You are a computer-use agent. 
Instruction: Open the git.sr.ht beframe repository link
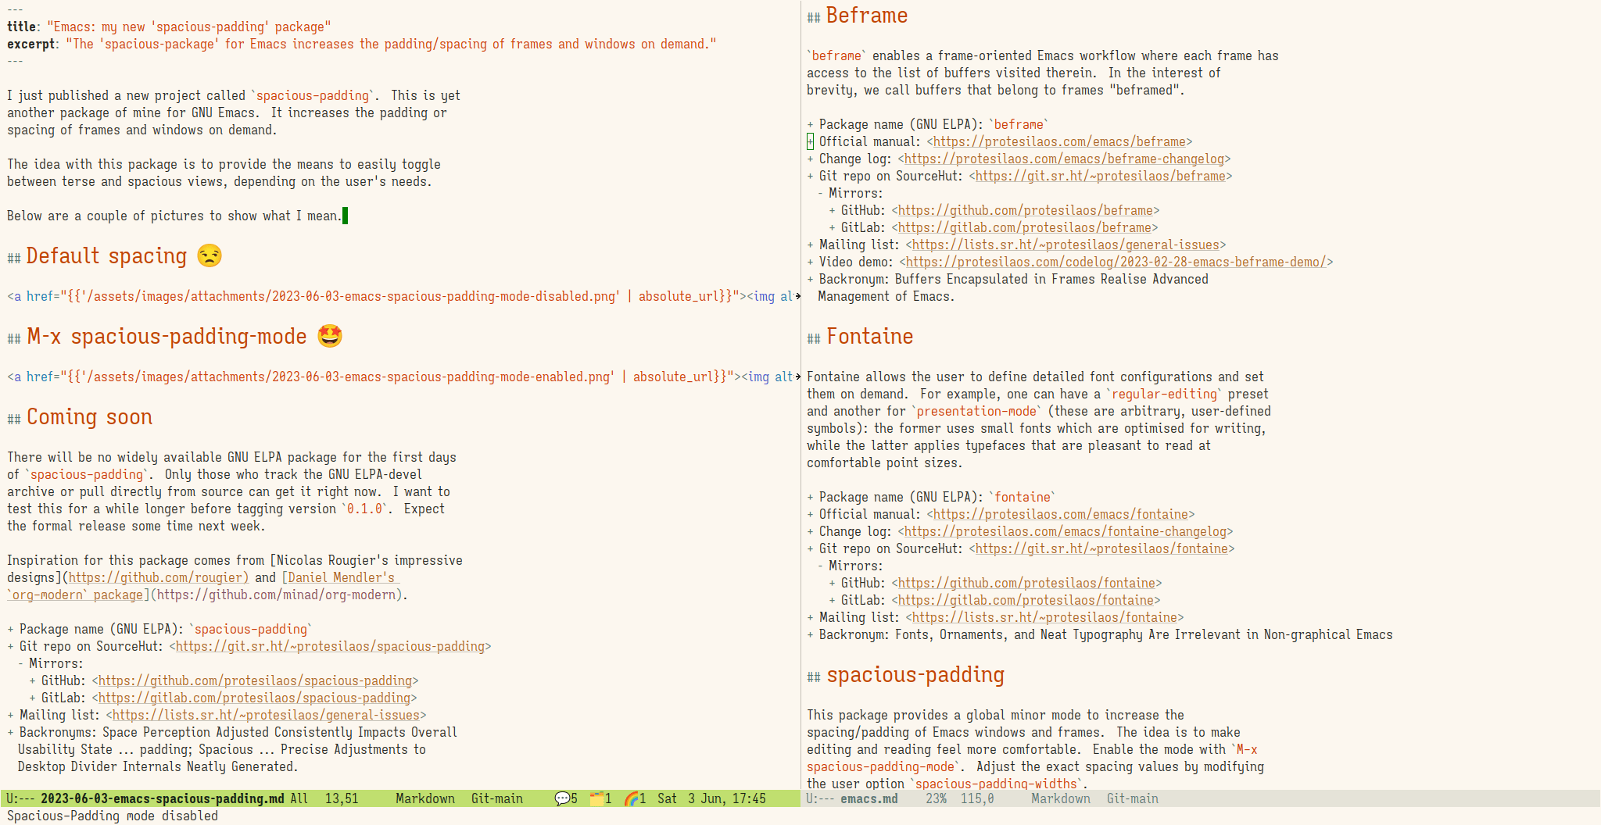tap(1101, 176)
